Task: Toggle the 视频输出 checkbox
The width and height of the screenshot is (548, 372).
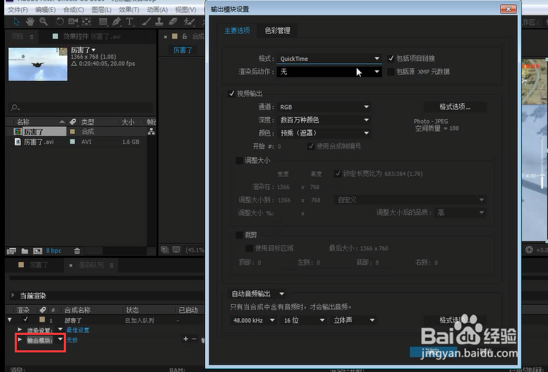Action: (232, 93)
